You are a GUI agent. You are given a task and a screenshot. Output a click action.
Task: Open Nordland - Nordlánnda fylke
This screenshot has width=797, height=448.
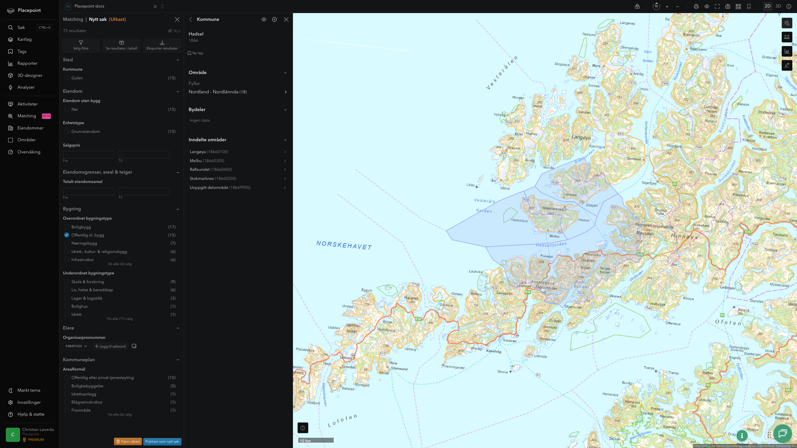point(238,92)
